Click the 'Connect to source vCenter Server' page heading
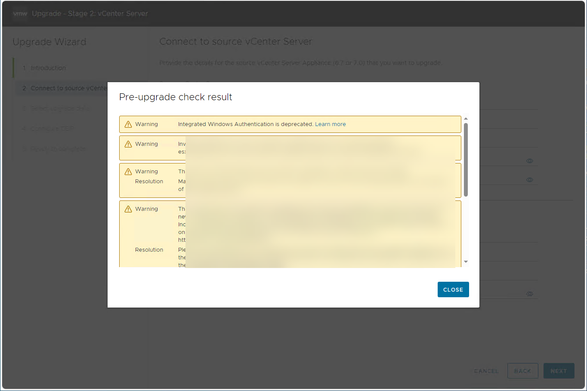Viewport: 587px width, 391px height. (x=236, y=42)
